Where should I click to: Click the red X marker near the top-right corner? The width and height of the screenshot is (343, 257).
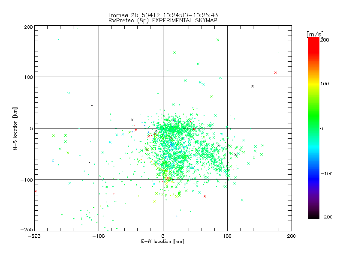276,72
